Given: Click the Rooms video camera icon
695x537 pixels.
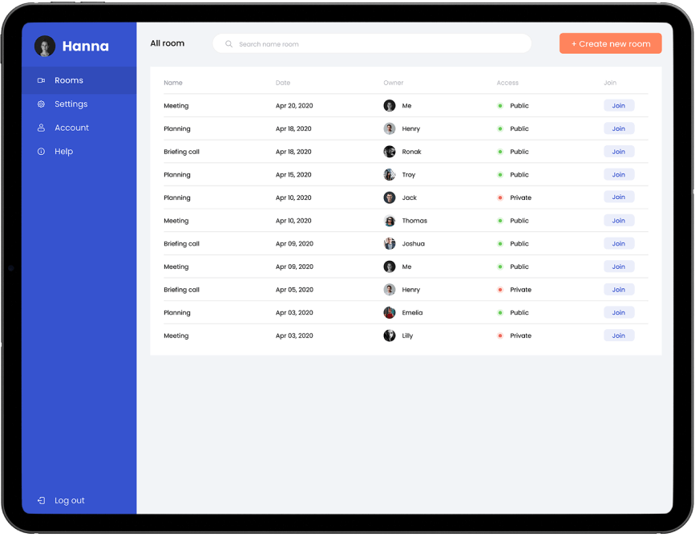Looking at the screenshot, I should 41,80.
